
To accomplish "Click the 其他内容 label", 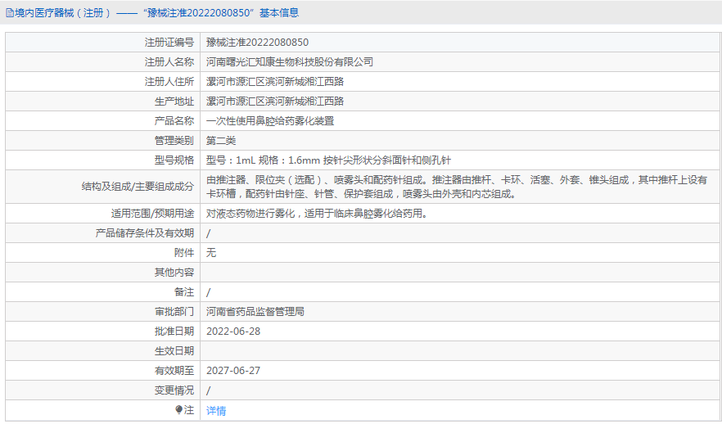I will (174, 273).
